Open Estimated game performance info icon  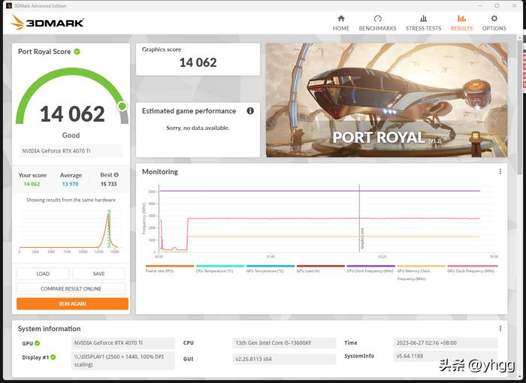(x=250, y=110)
